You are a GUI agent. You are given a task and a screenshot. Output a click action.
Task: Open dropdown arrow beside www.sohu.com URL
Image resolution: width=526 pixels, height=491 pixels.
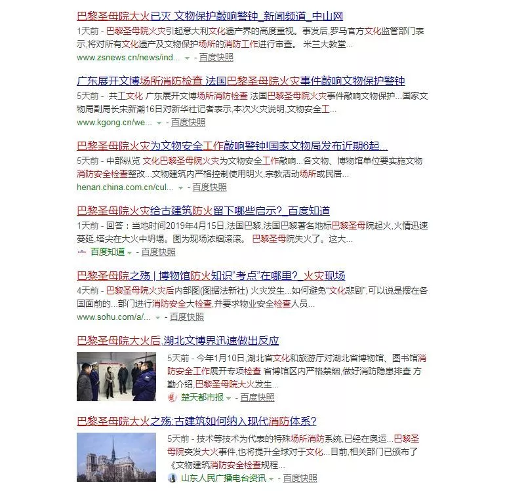[x=158, y=317]
